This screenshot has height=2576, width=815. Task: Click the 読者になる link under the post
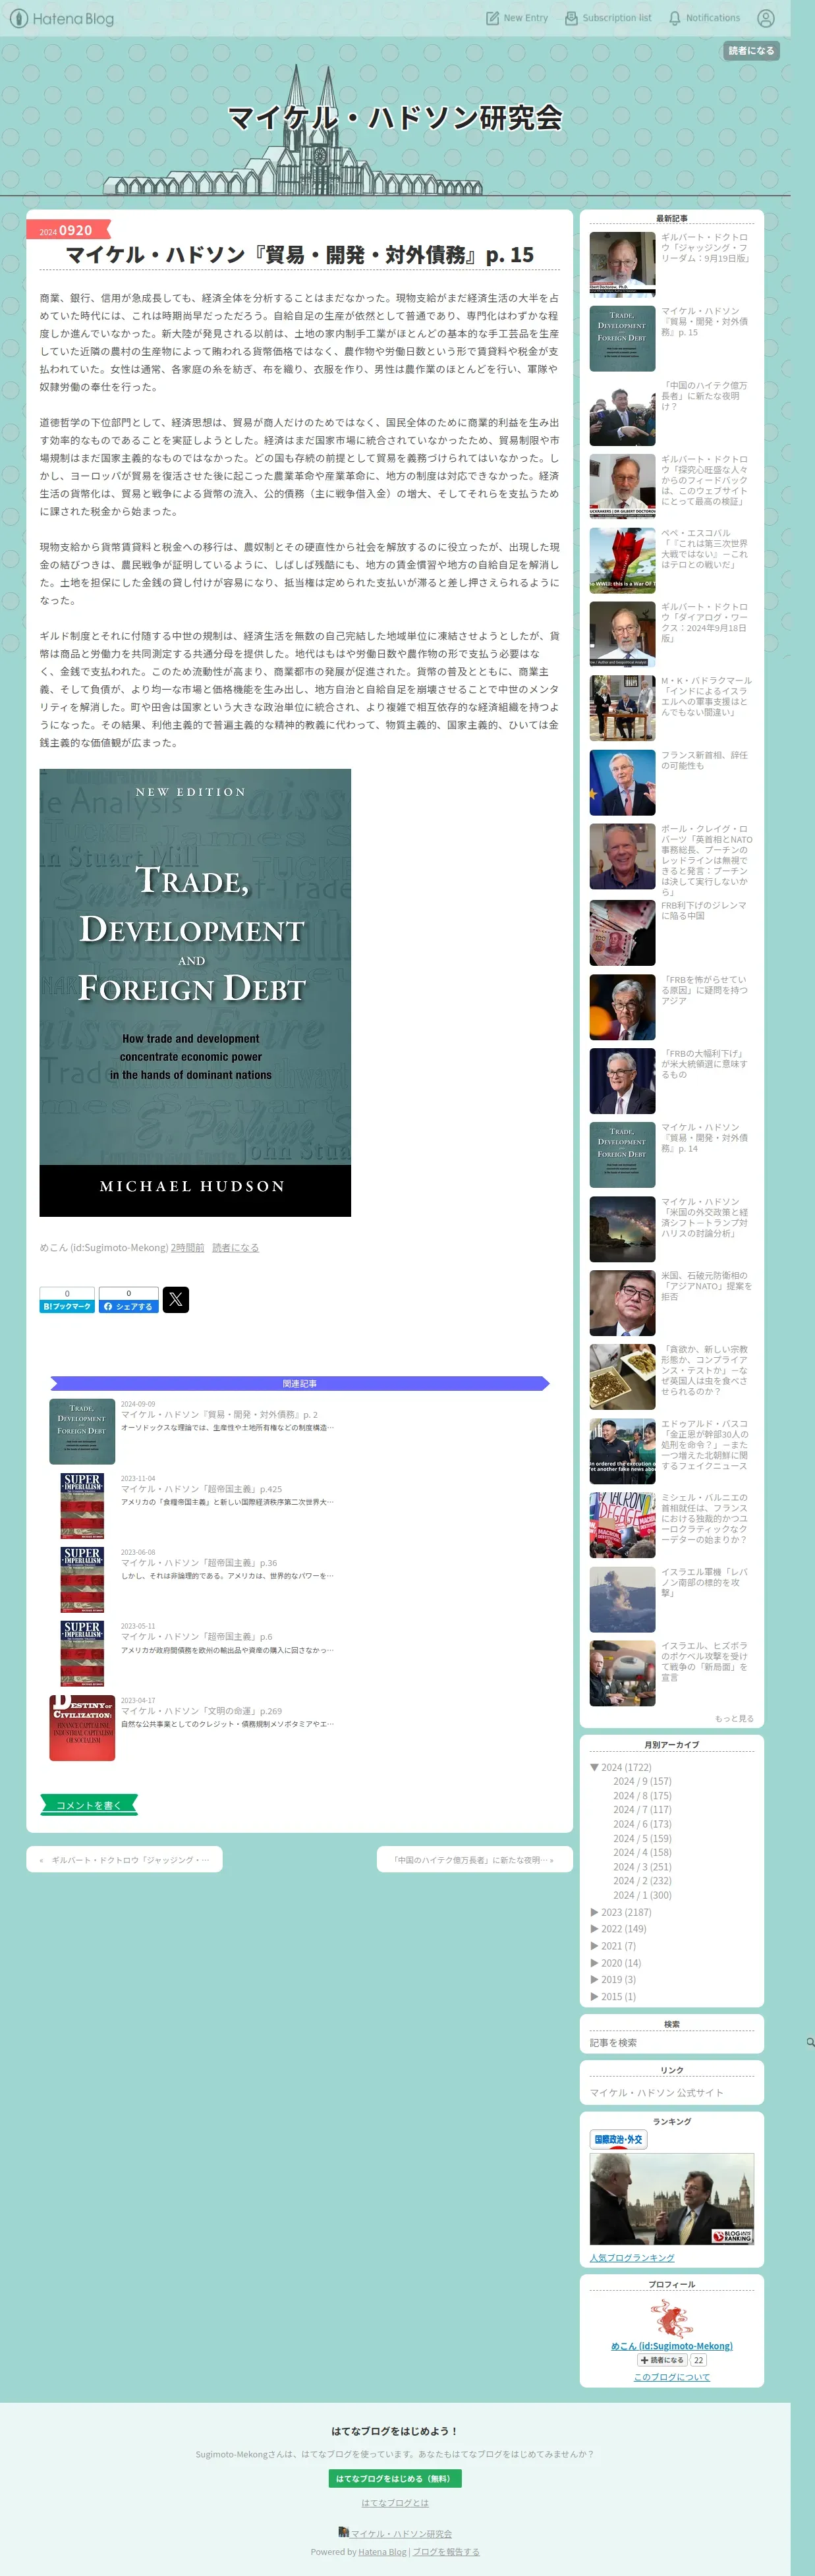pyautogui.click(x=235, y=1247)
